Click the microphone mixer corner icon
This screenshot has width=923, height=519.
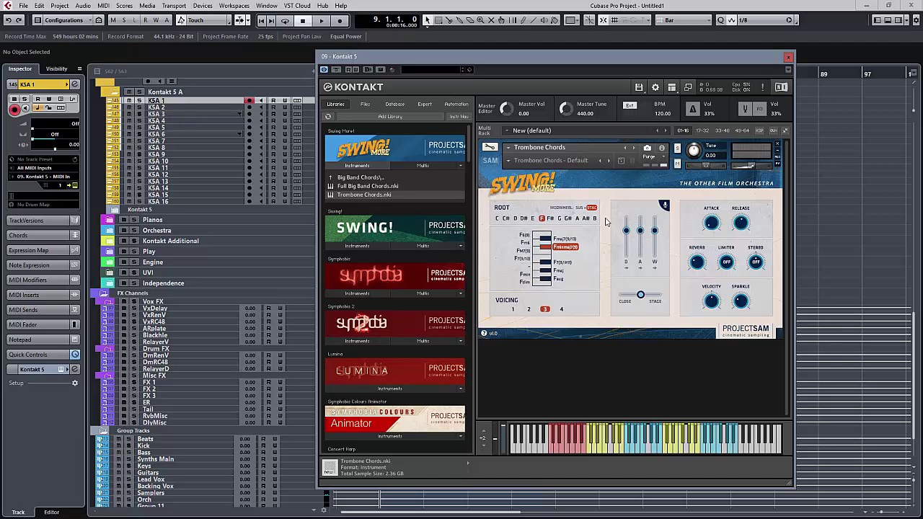coord(664,205)
